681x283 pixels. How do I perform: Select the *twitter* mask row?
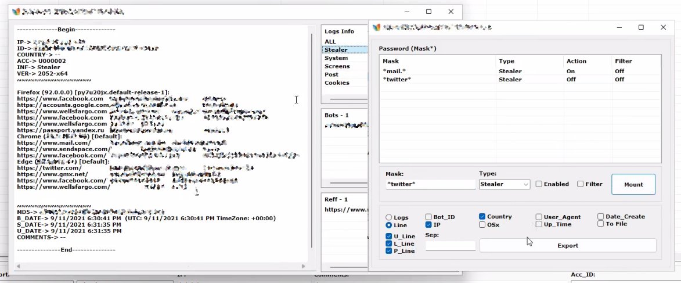pyautogui.click(x=520, y=80)
